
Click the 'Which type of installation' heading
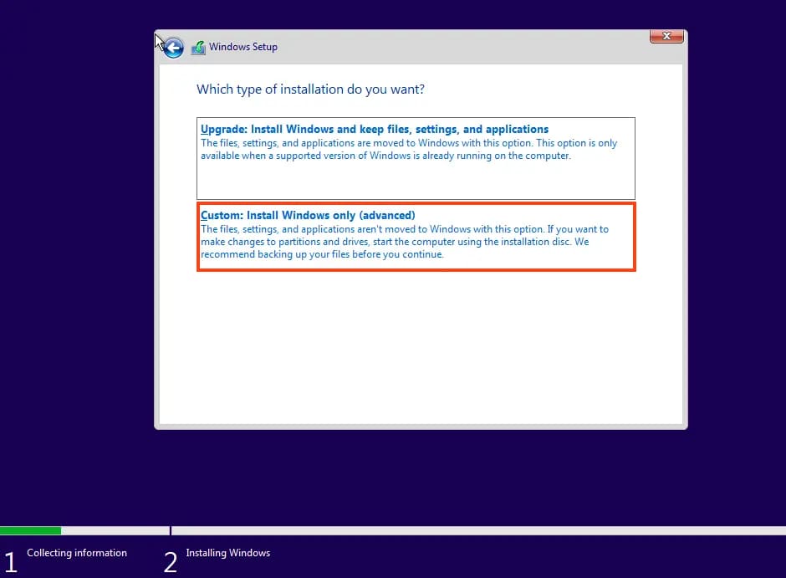point(310,90)
